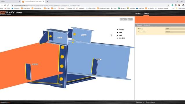Bookmark this page with the star icon
The width and height of the screenshot is (185, 104).
(168, 5)
